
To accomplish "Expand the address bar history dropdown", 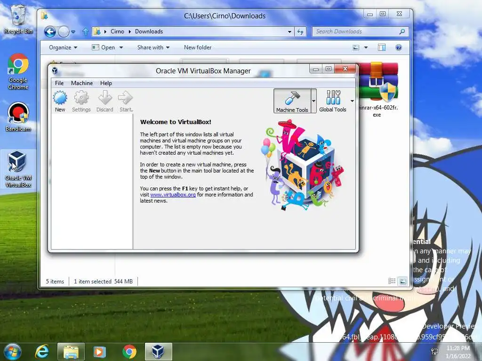I will point(289,31).
